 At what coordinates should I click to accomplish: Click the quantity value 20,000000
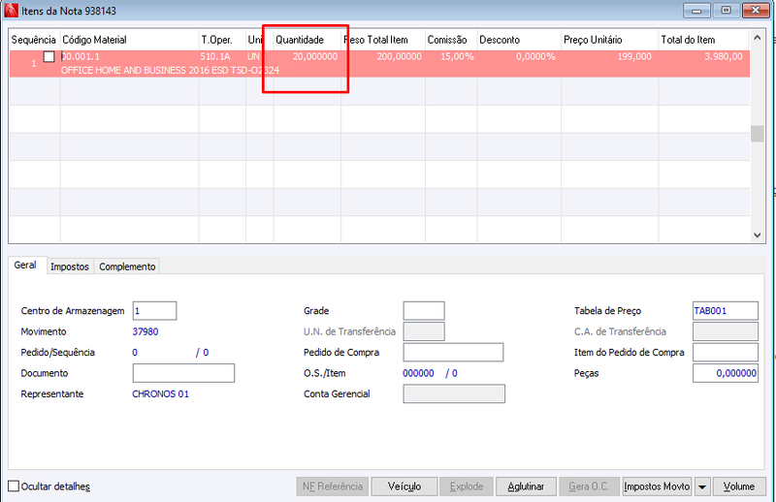314,56
